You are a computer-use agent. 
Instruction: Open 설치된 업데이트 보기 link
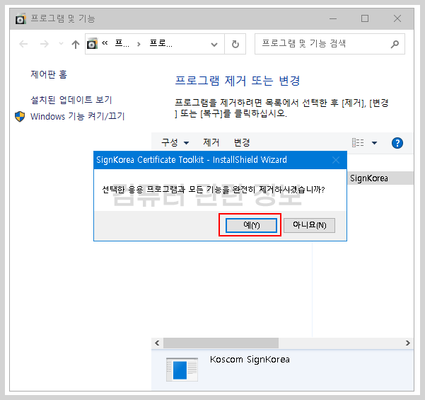tap(71, 100)
